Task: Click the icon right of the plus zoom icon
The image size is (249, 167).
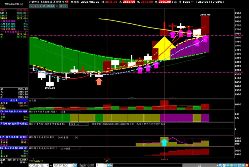Action: pyautogui.click(x=235, y=165)
